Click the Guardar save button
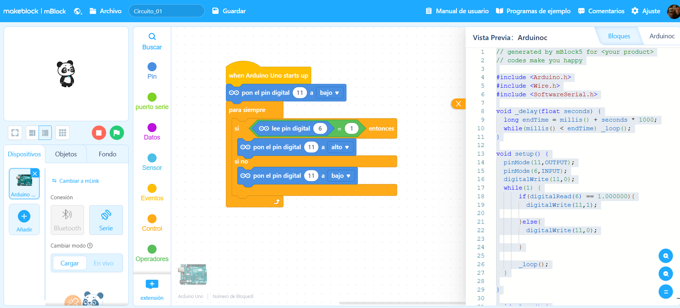This screenshot has height=308, width=680. pyautogui.click(x=229, y=11)
